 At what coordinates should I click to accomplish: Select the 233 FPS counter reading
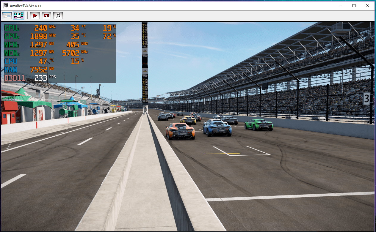click(41, 78)
